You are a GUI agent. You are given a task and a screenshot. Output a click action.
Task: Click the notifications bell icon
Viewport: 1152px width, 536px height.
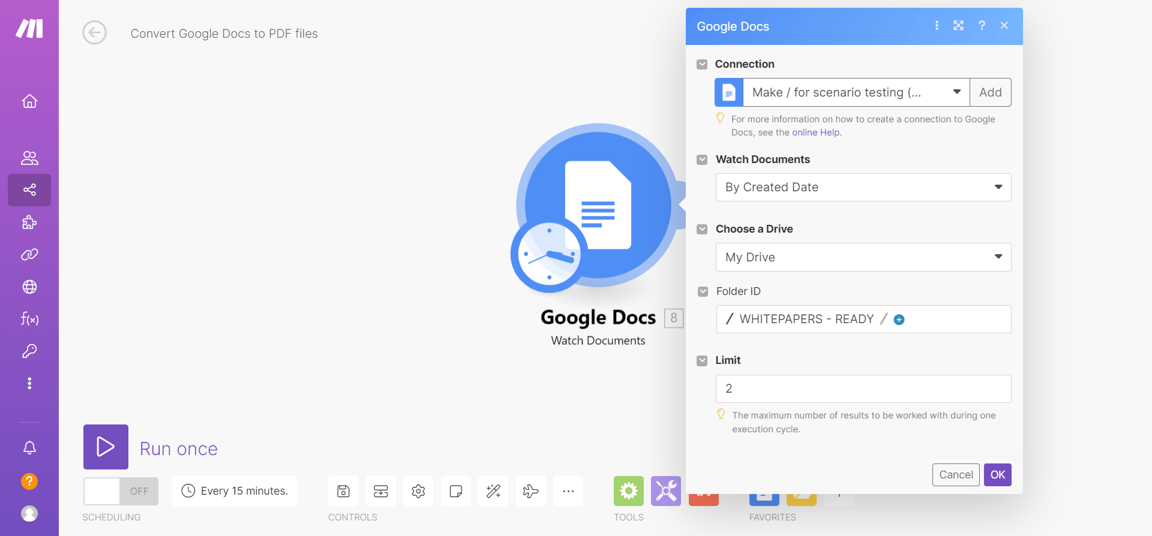tap(29, 448)
